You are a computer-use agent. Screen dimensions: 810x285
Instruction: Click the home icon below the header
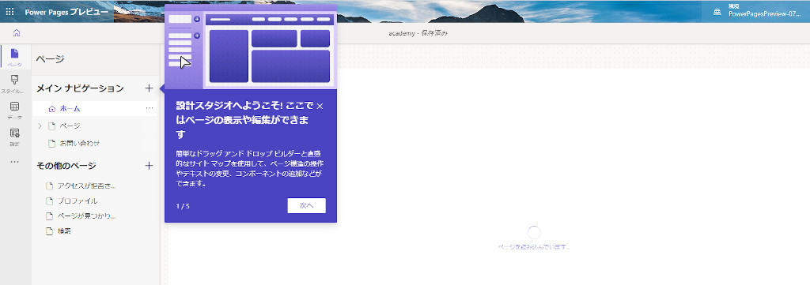[17, 33]
